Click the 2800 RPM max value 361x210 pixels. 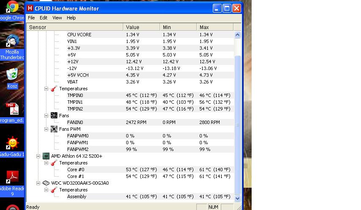coord(209,122)
